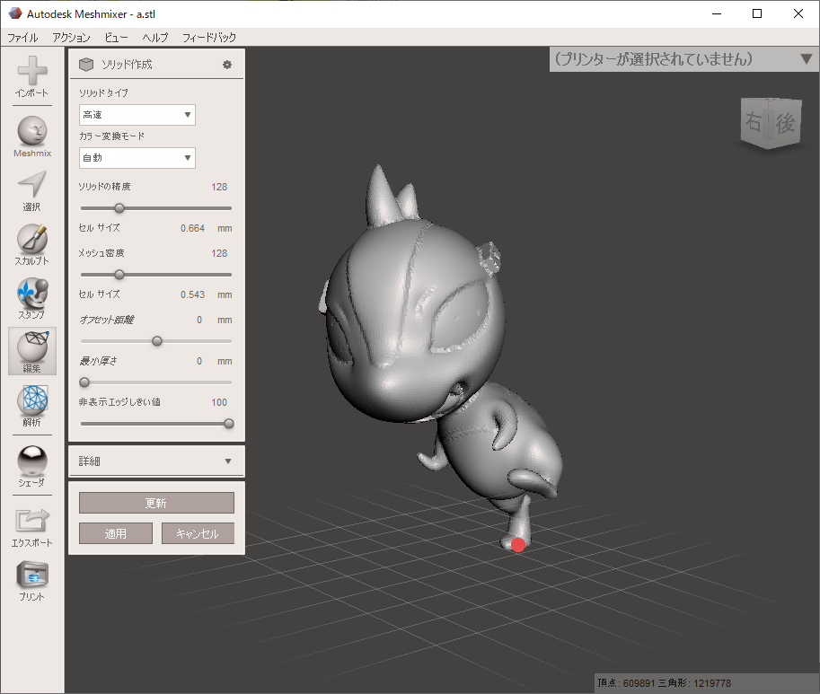This screenshot has width=820, height=694.
Task: Close the Meshmixer window
Action: tap(798, 13)
